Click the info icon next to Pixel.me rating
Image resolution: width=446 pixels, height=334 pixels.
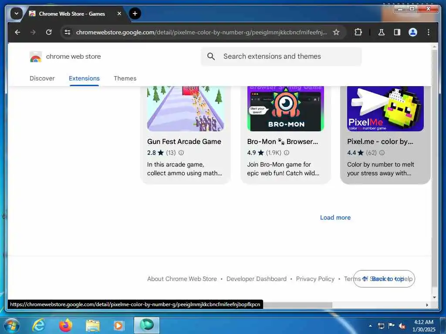coord(382,153)
